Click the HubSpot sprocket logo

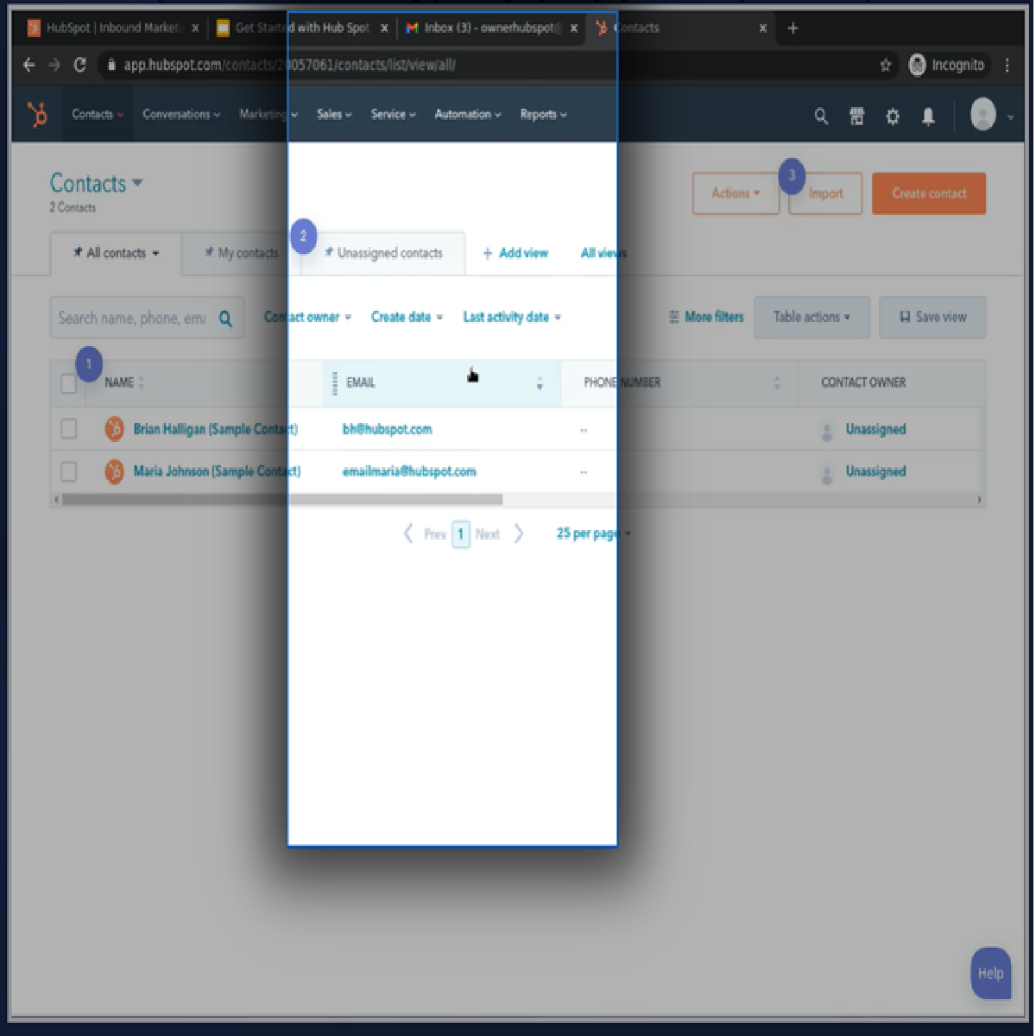pyautogui.click(x=37, y=115)
